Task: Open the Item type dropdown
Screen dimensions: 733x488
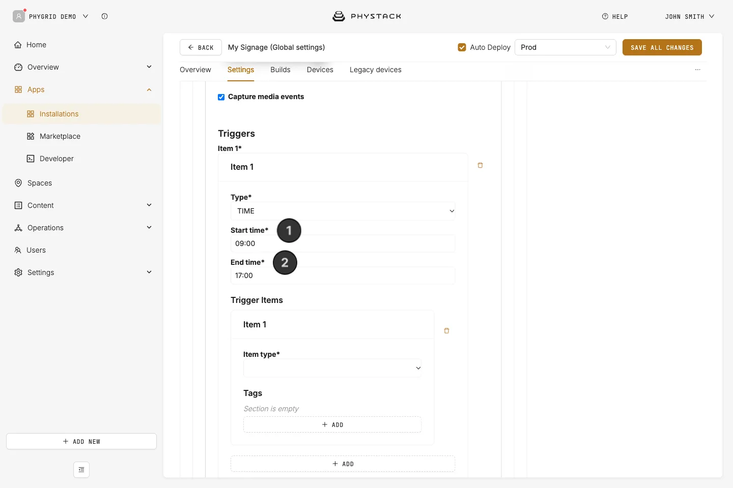Action: pos(332,368)
